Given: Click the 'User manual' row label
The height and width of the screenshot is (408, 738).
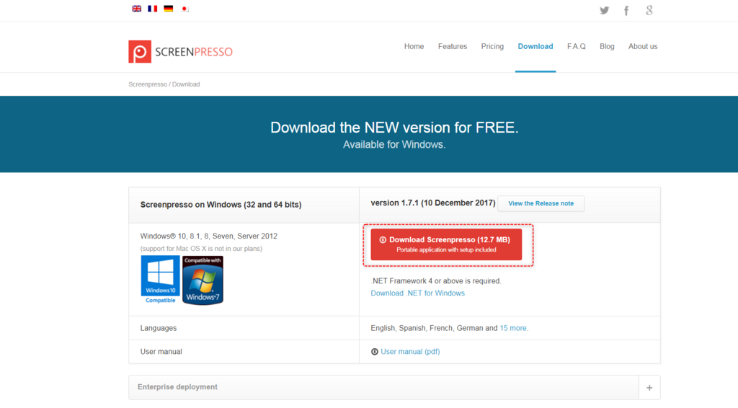Looking at the screenshot, I should 161,352.
